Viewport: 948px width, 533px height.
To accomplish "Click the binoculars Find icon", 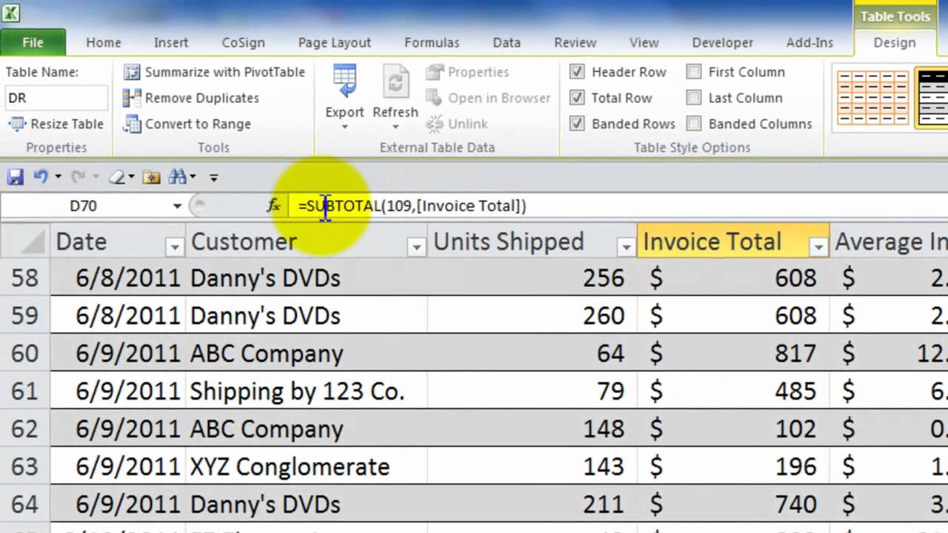I will point(178,177).
